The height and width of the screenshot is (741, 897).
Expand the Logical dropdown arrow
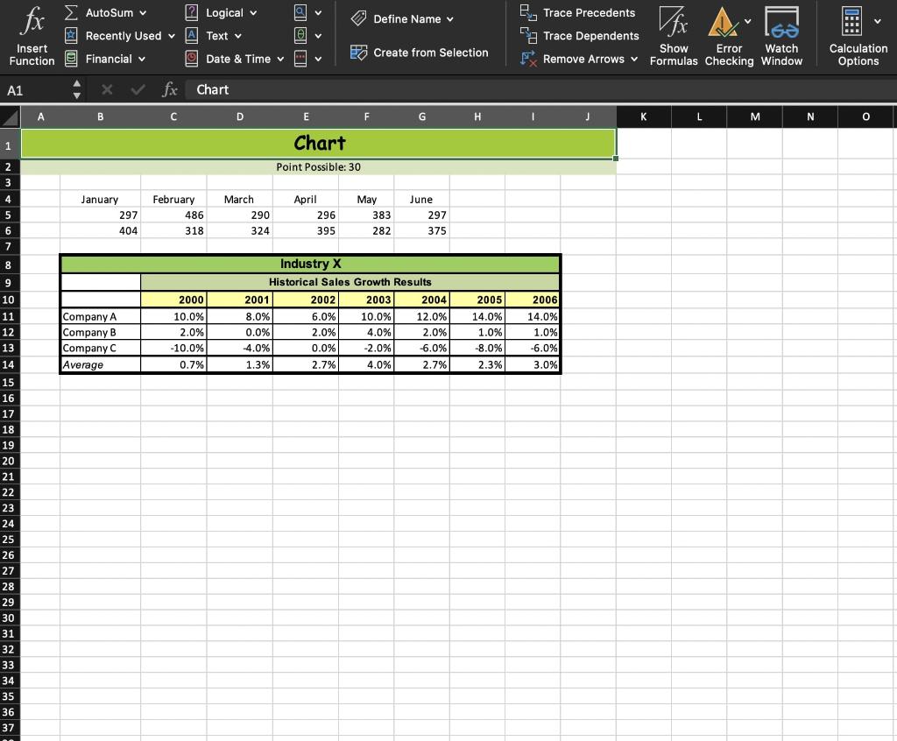tap(253, 13)
